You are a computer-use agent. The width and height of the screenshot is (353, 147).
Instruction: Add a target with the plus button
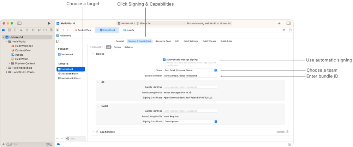(57, 139)
